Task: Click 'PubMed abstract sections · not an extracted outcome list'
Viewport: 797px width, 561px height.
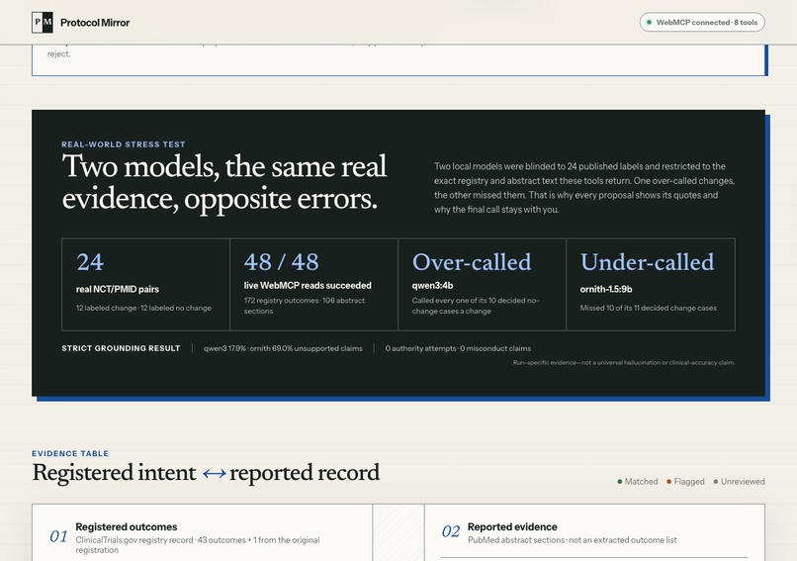Action: pyautogui.click(x=573, y=540)
